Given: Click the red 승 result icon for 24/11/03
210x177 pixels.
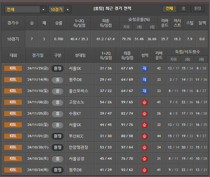Looking at the screenshot, I should pos(144,125).
